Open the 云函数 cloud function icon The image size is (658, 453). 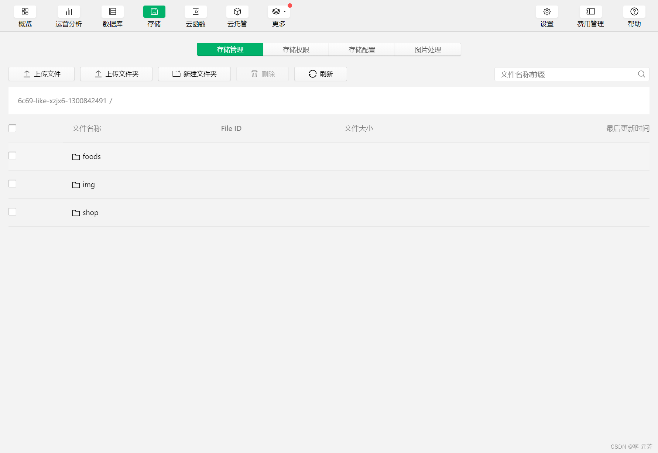pyautogui.click(x=196, y=12)
